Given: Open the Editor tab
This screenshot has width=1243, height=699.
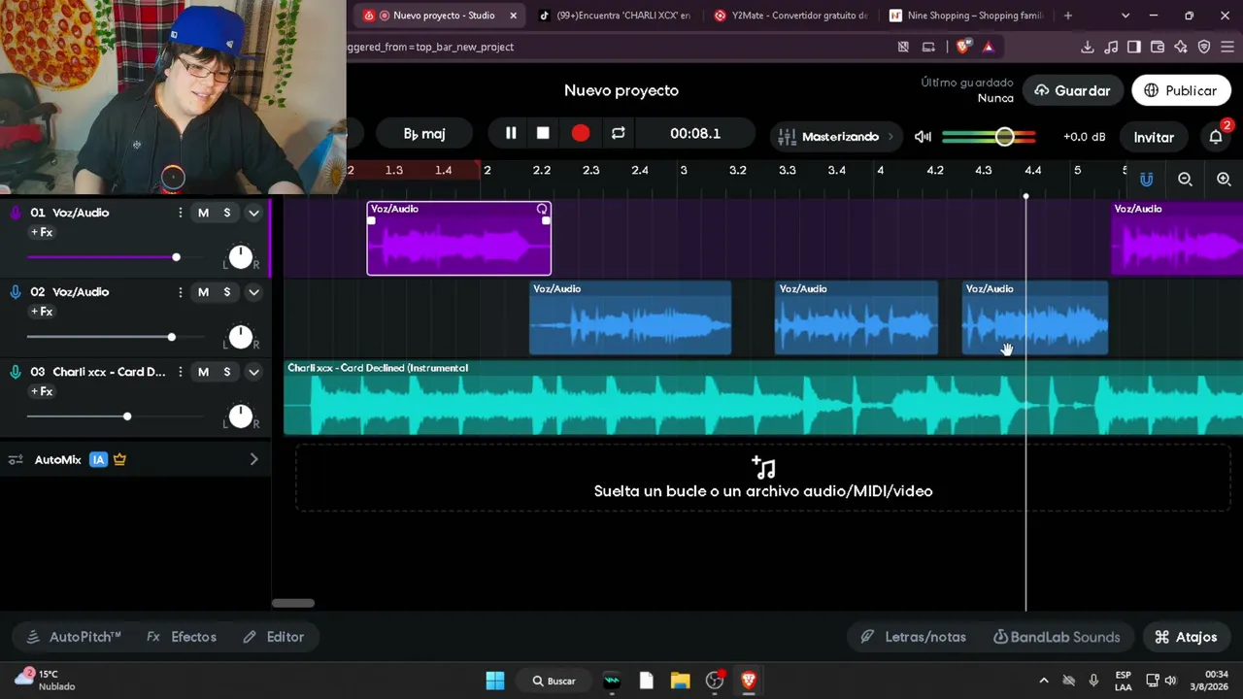Looking at the screenshot, I should [x=274, y=637].
